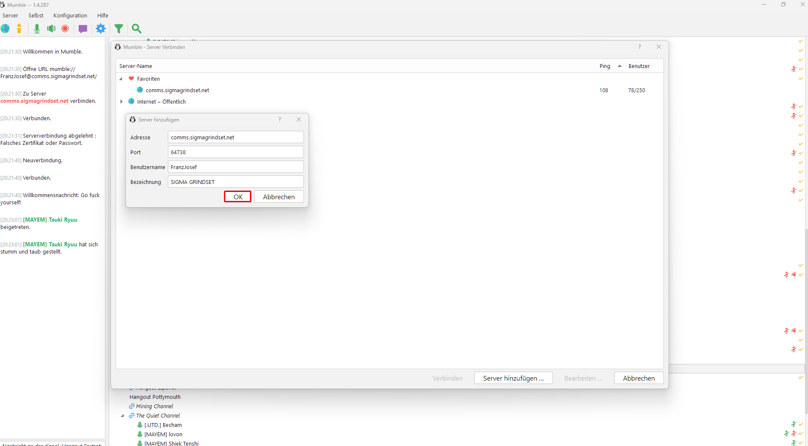The width and height of the screenshot is (808, 446).
Task: Click the main window vertical scrollbar
Action: point(806,321)
